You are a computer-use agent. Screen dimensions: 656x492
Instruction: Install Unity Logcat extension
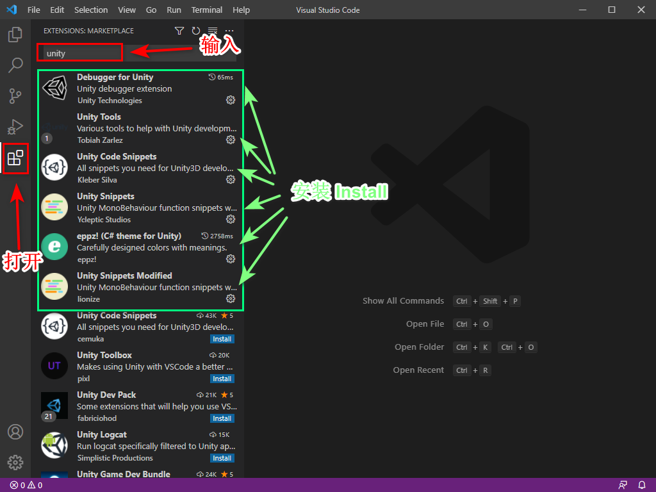222,458
